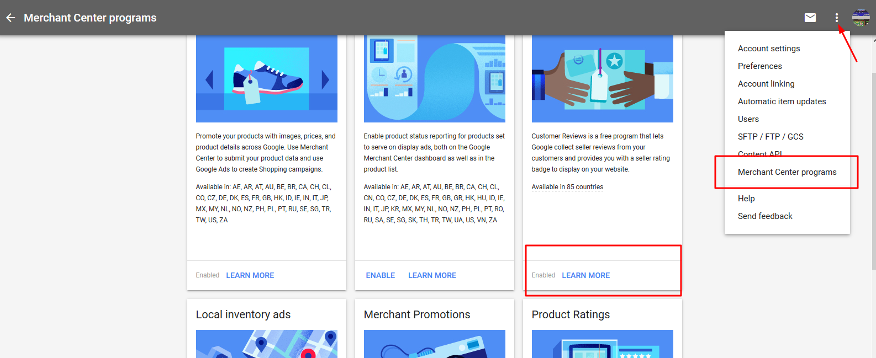This screenshot has height=358, width=876.
Task: Click the shoe carousel left arrow
Action: point(209,80)
